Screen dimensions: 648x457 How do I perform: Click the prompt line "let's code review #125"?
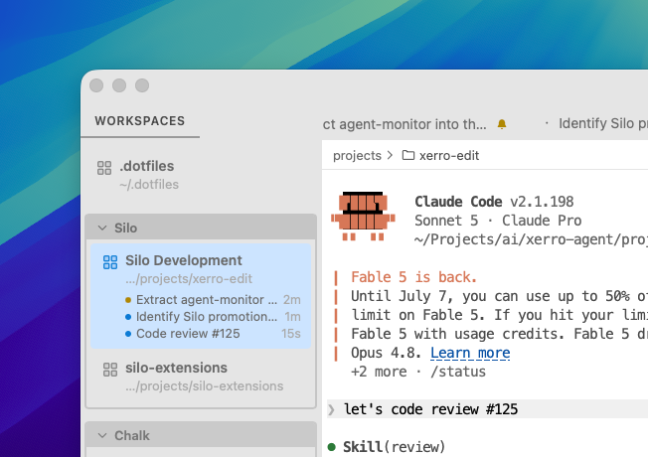430,409
